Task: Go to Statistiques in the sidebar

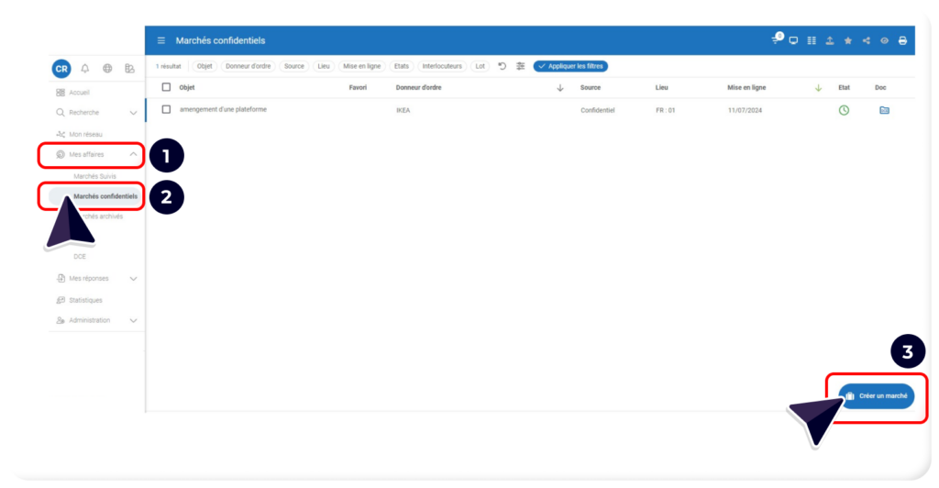Action: (85, 300)
